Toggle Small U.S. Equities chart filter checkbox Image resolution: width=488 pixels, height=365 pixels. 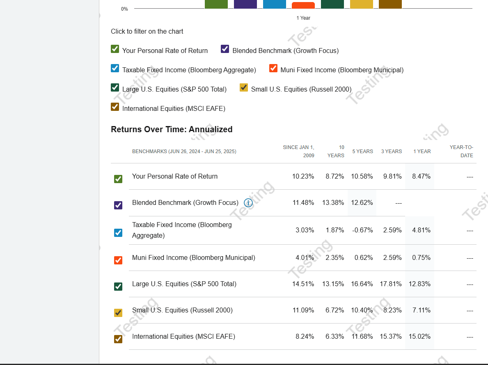point(244,88)
